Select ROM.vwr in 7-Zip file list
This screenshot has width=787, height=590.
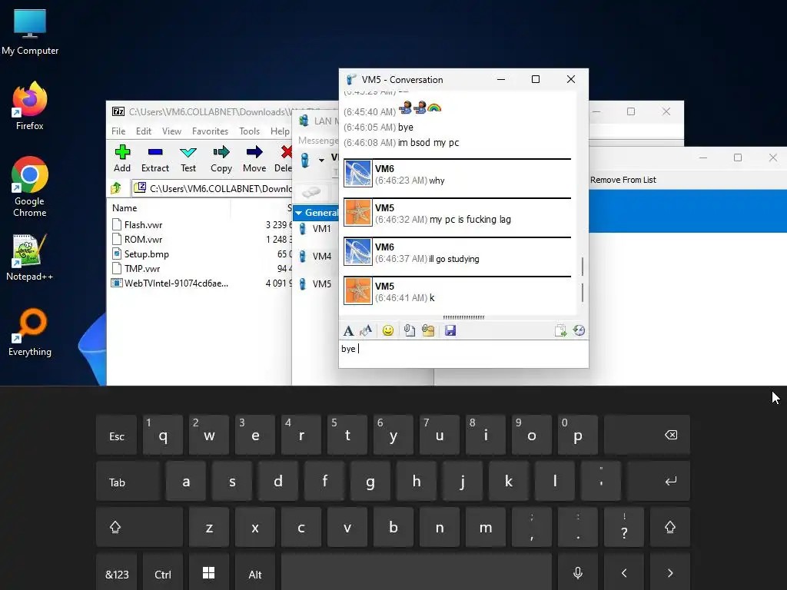pyautogui.click(x=143, y=240)
